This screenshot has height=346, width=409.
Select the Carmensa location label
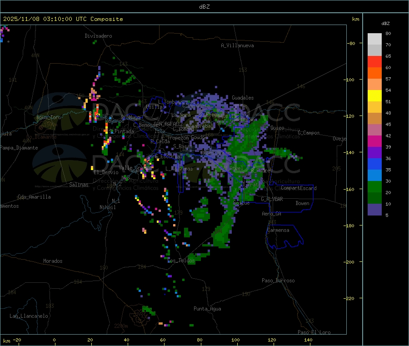(x=278, y=230)
